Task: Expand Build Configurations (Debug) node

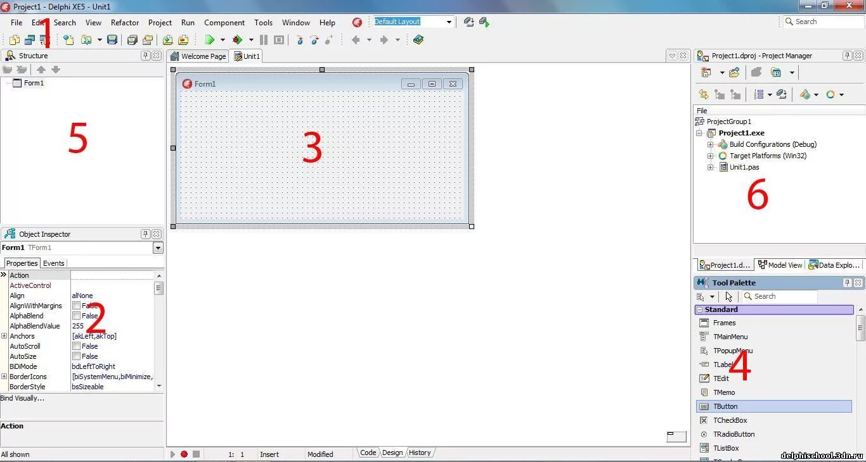Action: tap(710, 144)
